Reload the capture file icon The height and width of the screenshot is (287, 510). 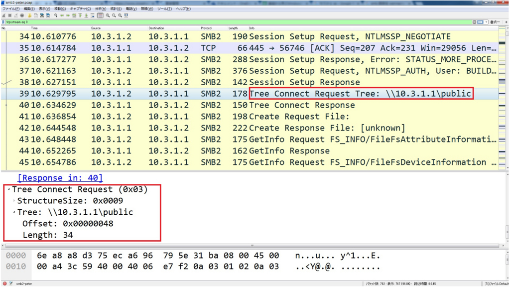tap(48, 15)
